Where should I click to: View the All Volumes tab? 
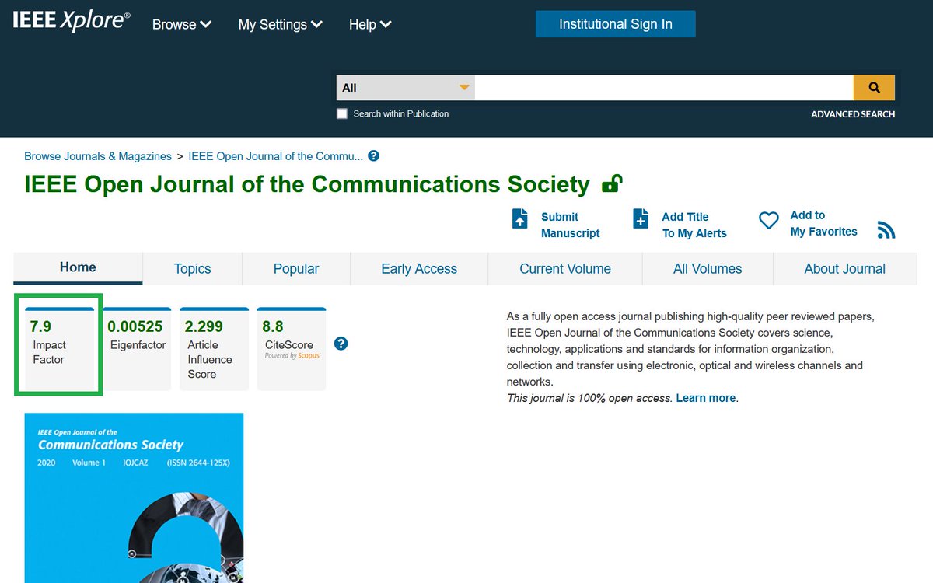[x=708, y=269]
